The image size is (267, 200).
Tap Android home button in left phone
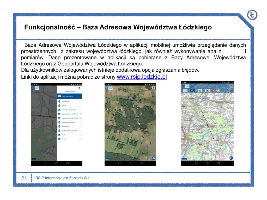pyautogui.click(x=57, y=163)
